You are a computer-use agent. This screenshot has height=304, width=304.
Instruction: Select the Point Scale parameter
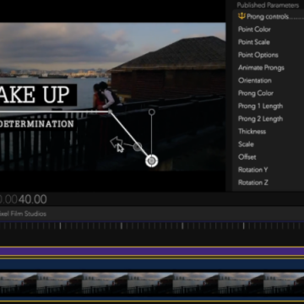253,42
